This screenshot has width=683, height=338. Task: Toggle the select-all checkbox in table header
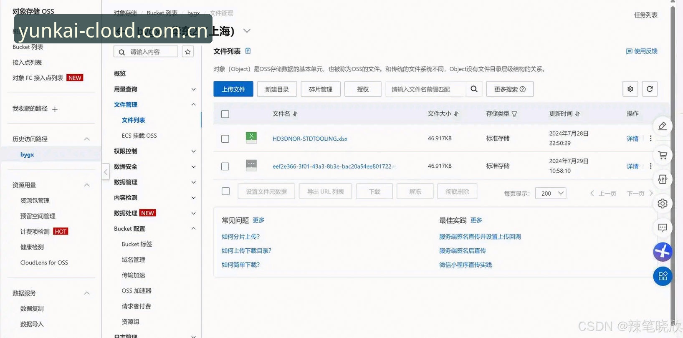pos(225,114)
